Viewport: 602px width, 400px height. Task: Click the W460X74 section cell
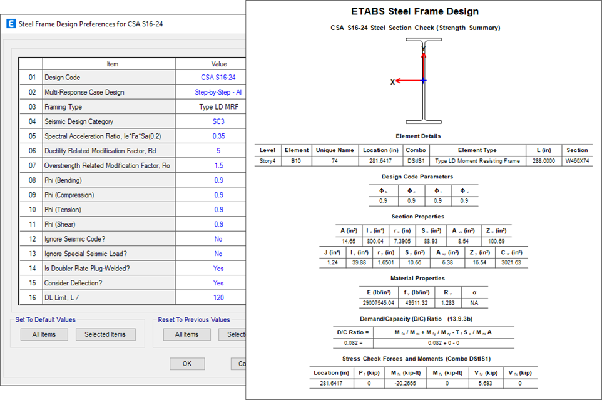pos(577,161)
